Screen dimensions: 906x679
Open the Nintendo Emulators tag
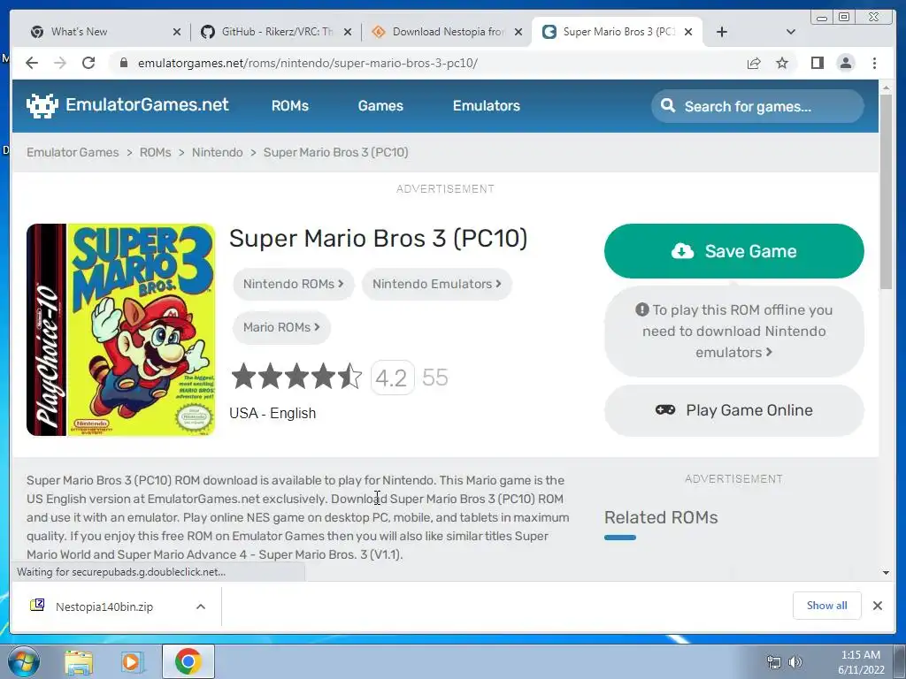437,284
